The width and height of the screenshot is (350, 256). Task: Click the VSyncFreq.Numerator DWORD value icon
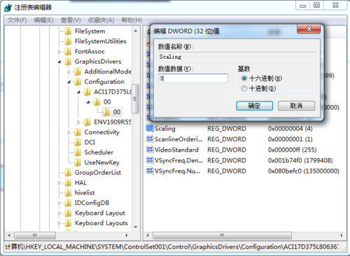pyautogui.click(x=150, y=171)
